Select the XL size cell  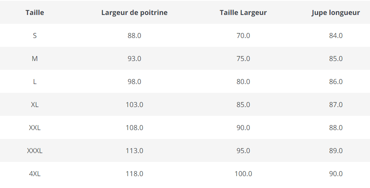[35, 105]
